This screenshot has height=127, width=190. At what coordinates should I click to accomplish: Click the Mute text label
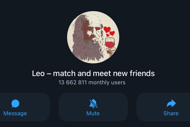[93, 113]
